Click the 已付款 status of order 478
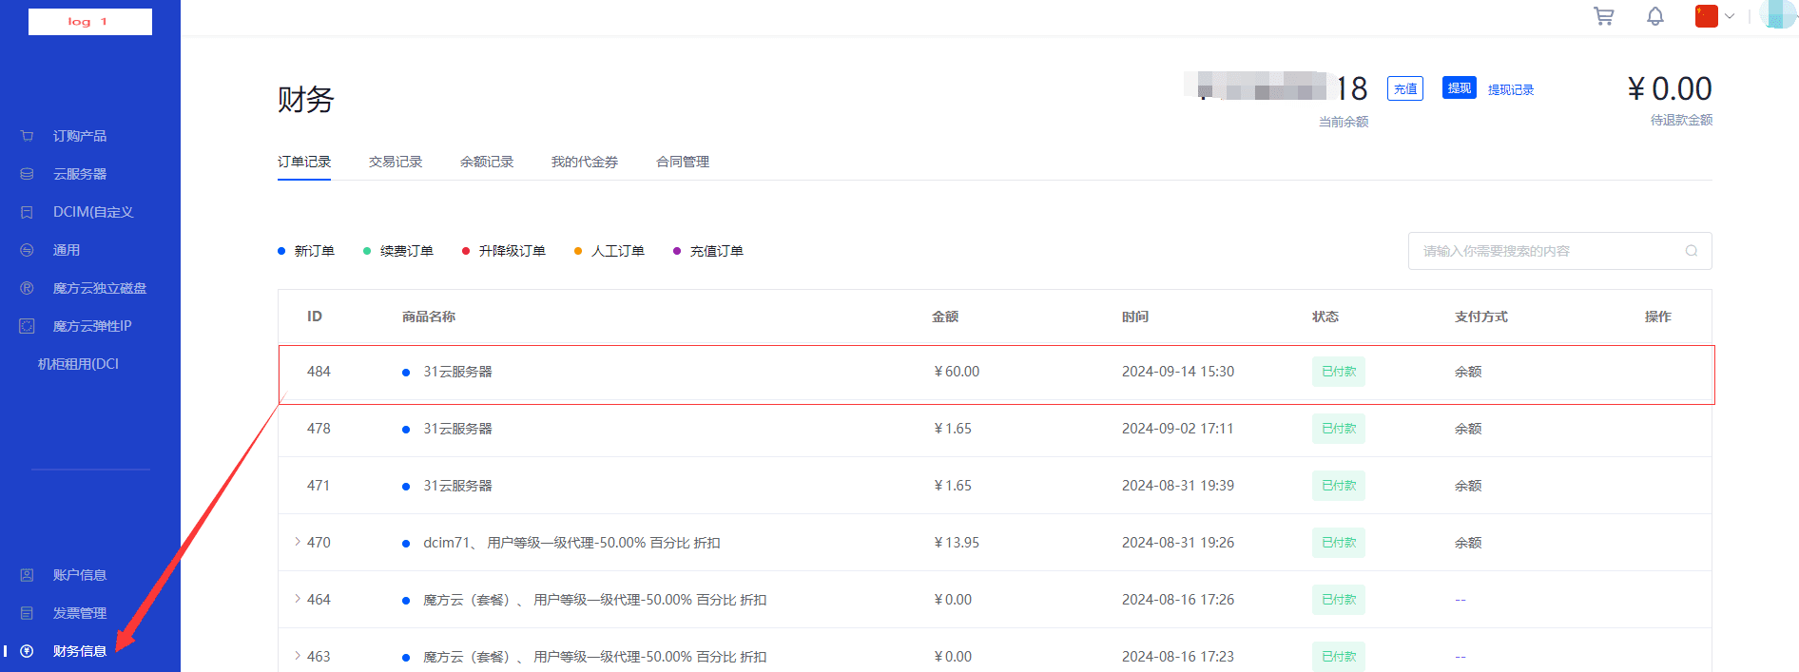 (x=1339, y=429)
